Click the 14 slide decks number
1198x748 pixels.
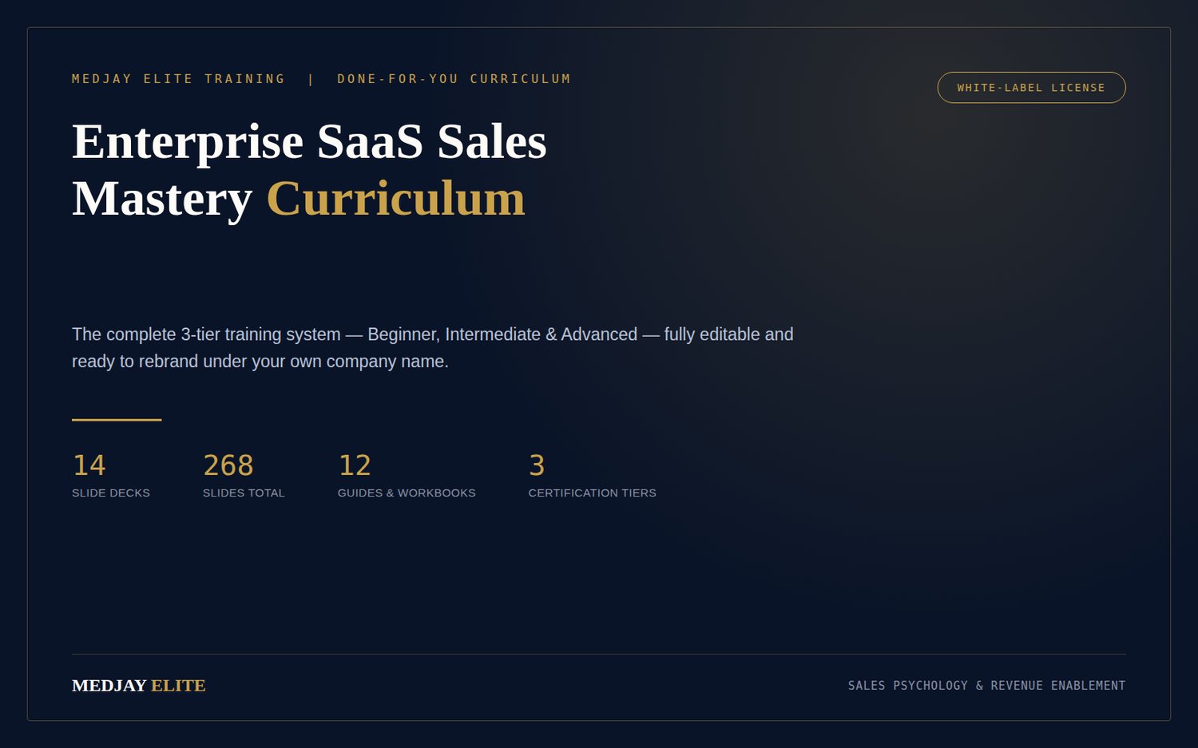[x=89, y=465]
